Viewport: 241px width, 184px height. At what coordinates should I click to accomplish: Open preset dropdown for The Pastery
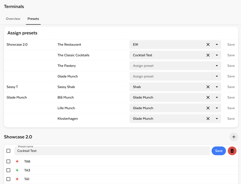216,66
